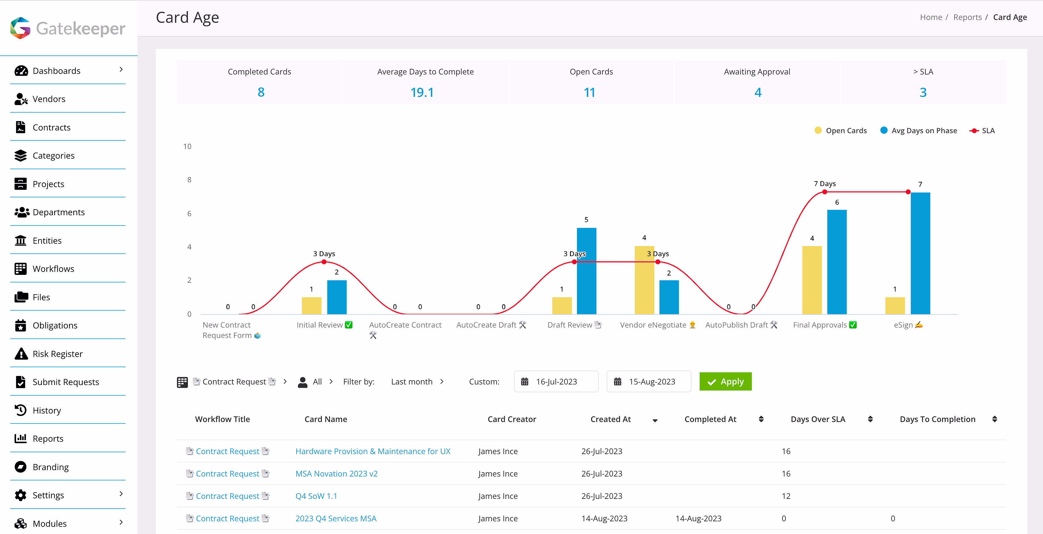Click the workflow grid icon in filter bar
The image size is (1043, 534).
pyautogui.click(x=182, y=382)
